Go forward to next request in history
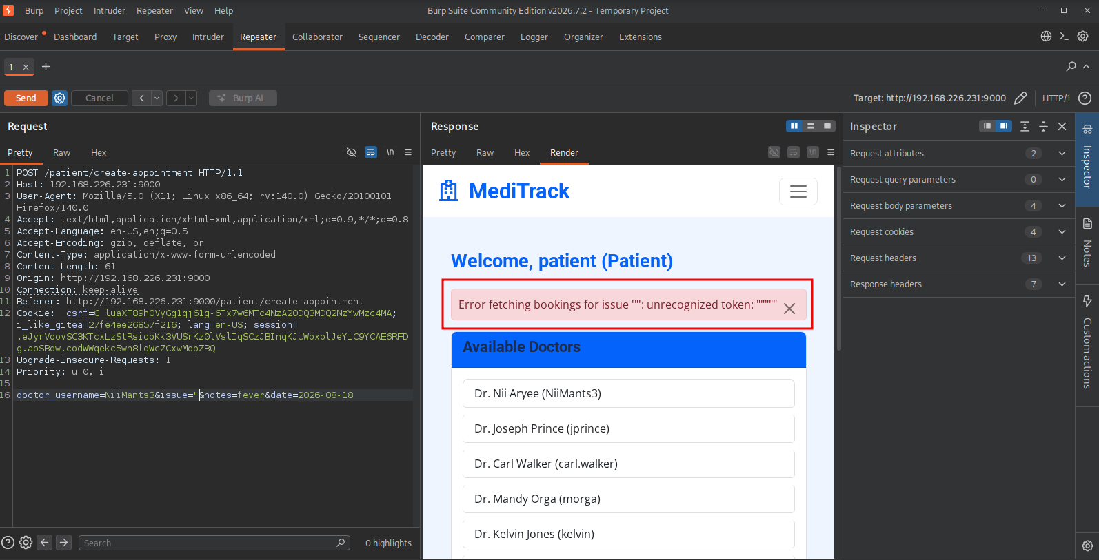This screenshot has width=1099, height=560. pyautogui.click(x=176, y=98)
